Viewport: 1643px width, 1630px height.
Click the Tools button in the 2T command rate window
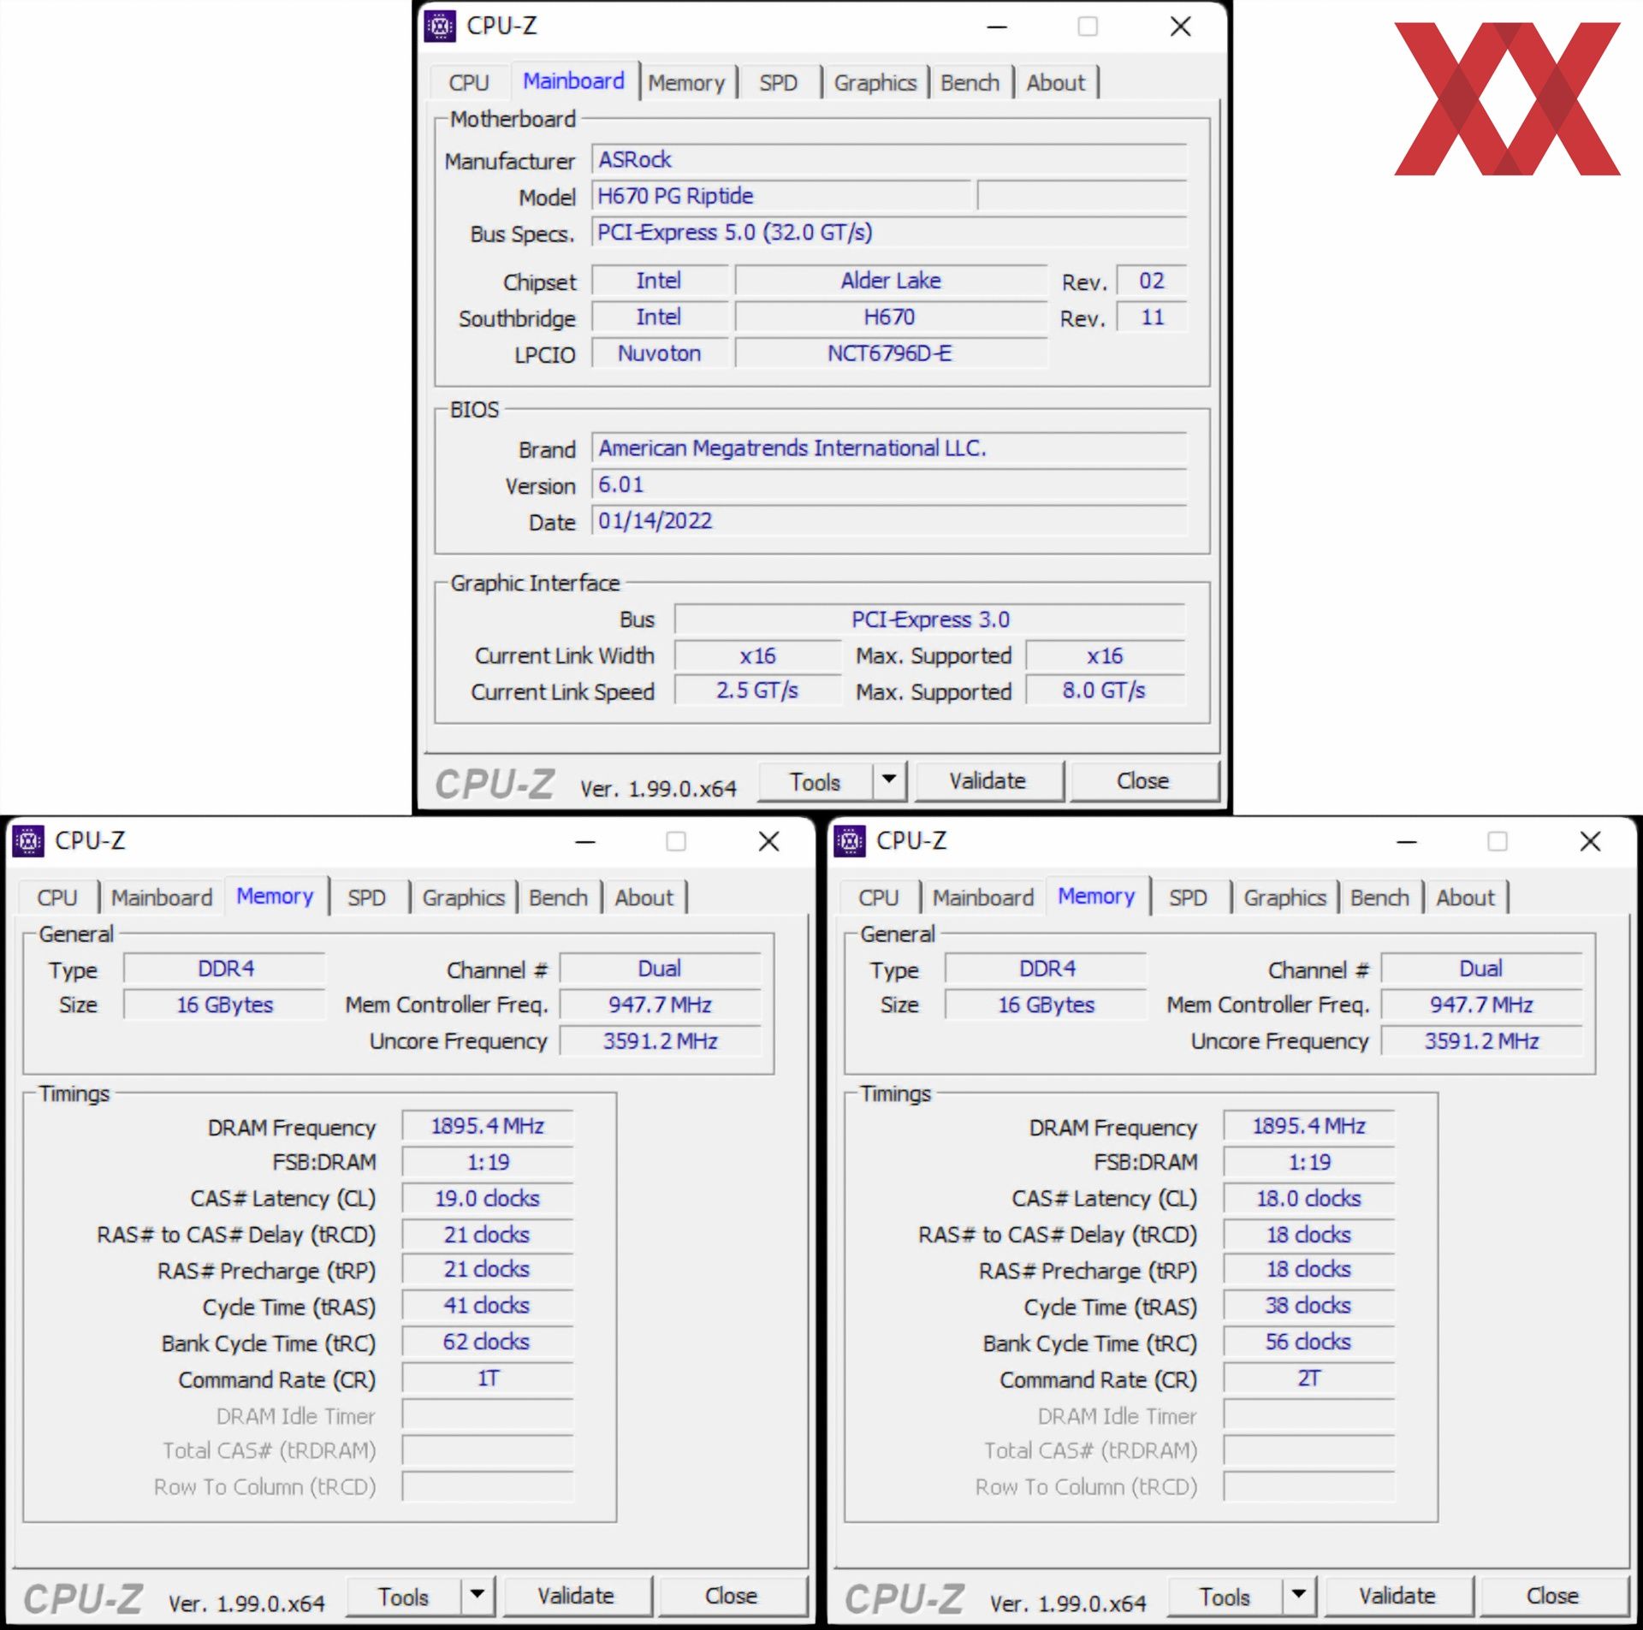[x=1225, y=1597]
